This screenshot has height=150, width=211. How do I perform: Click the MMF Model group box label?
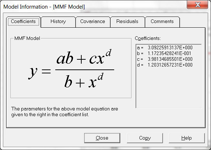pos(27,38)
